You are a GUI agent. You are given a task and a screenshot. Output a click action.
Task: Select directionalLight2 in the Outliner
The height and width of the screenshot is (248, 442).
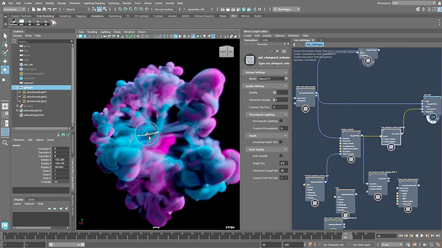pos(37,96)
